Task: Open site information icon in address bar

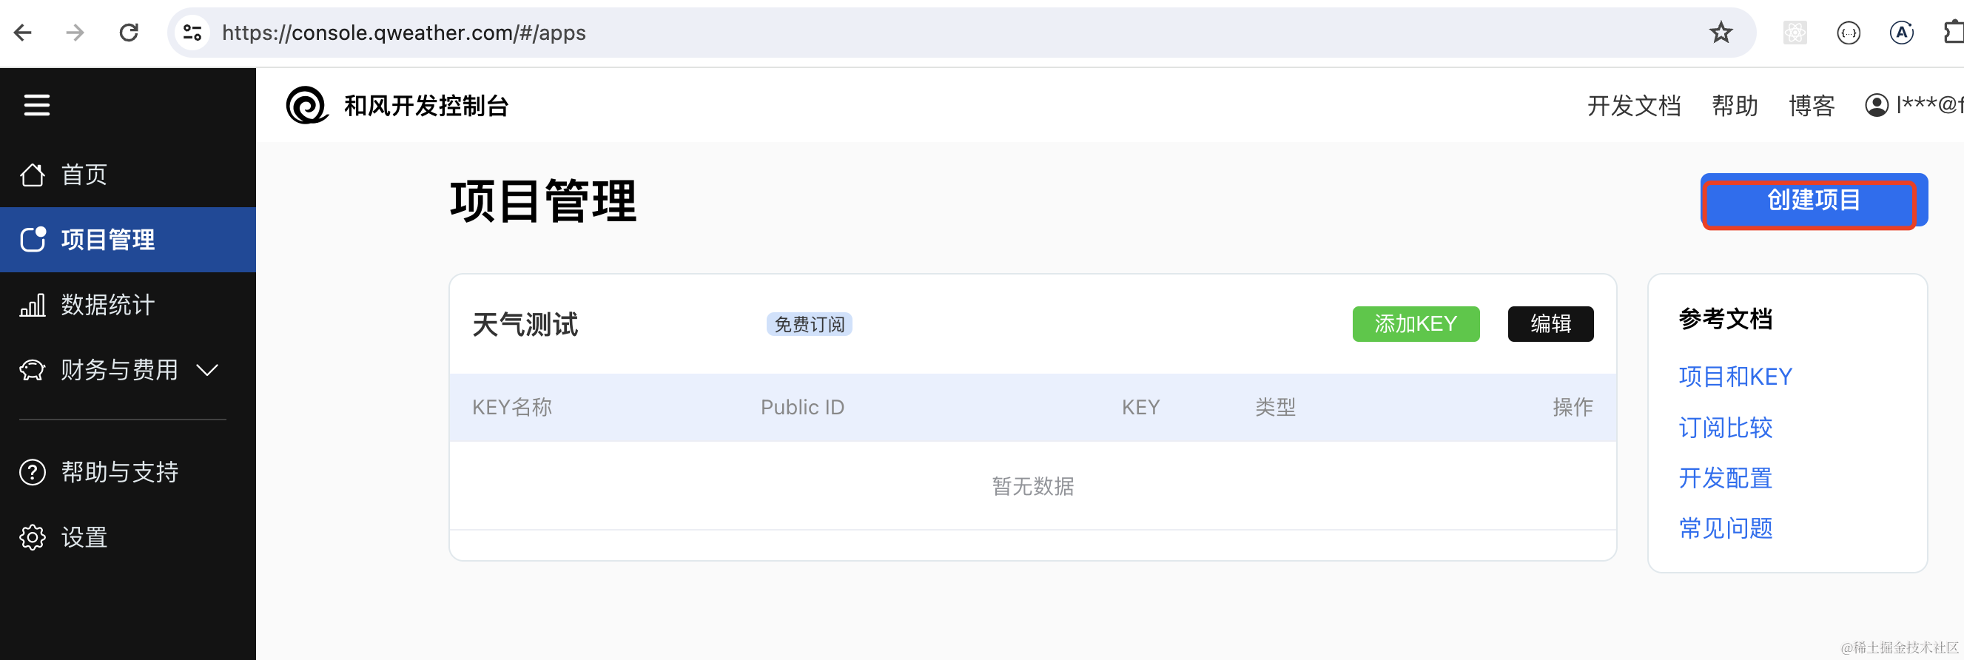Action: (x=192, y=33)
